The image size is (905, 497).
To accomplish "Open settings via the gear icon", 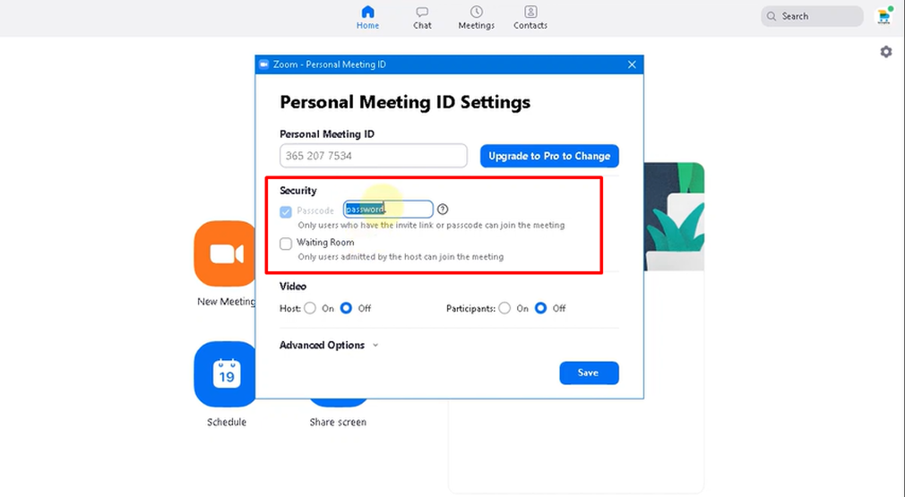I will [x=885, y=52].
